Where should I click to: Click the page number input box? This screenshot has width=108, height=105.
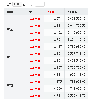pos(40,4)
